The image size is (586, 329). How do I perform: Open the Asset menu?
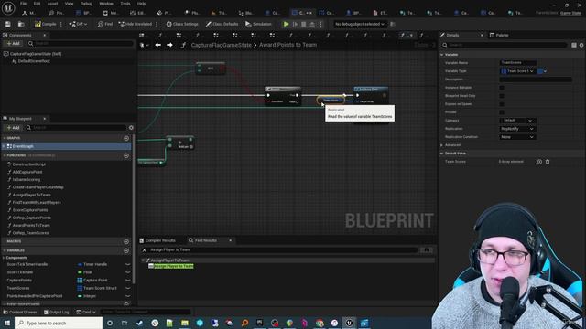click(x=52, y=4)
